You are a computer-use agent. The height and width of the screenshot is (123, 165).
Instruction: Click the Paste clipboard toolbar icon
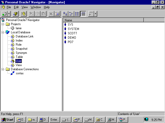pos(43,14)
